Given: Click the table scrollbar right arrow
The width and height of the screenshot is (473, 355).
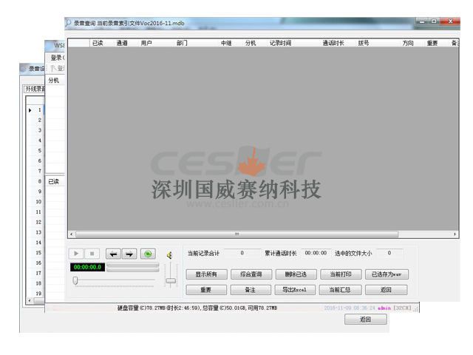Looking at the screenshot, I should (455, 234).
